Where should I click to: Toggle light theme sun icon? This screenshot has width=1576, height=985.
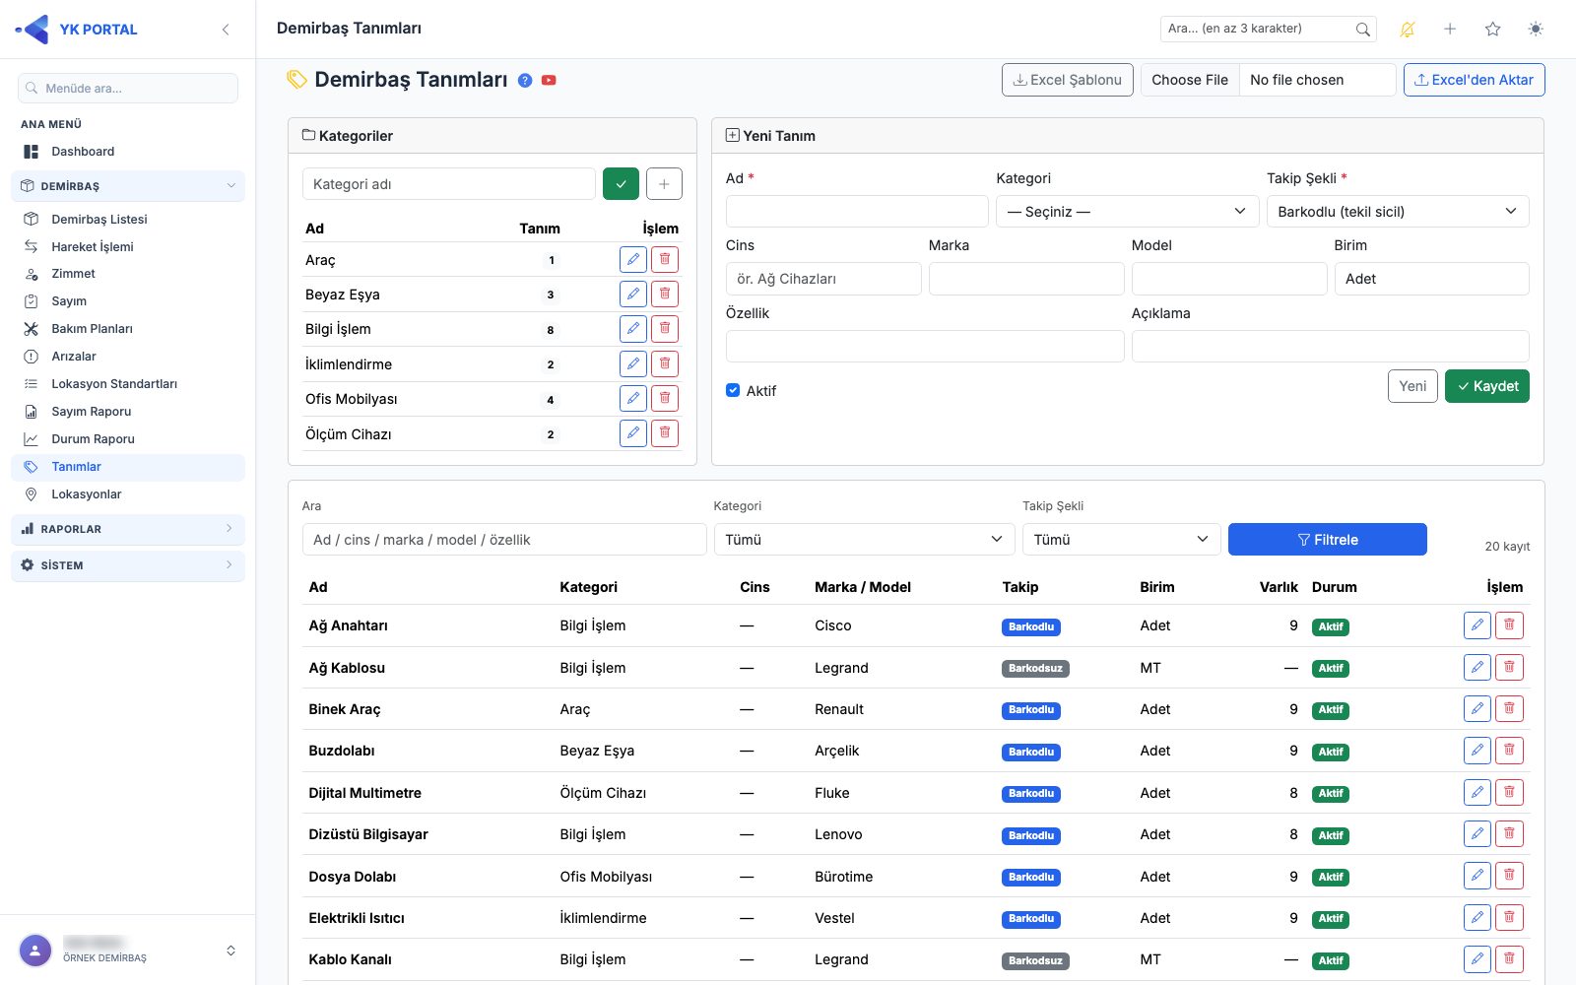click(x=1536, y=30)
